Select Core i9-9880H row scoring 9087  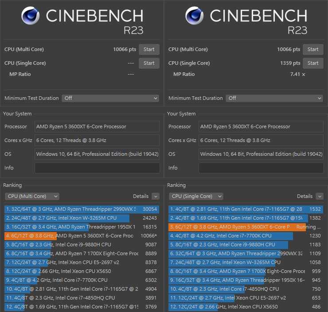(x=82, y=245)
